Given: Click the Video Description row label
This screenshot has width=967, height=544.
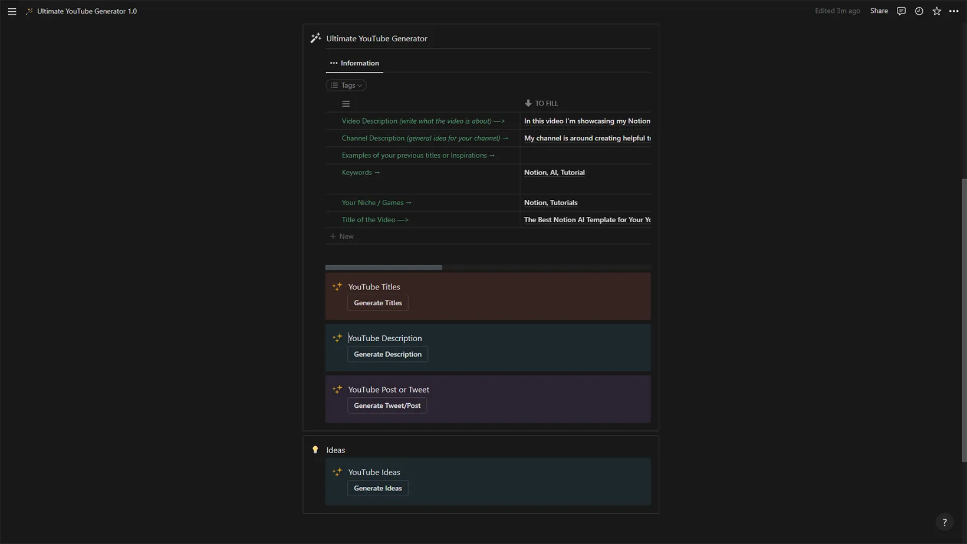Looking at the screenshot, I should [x=423, y=121].
